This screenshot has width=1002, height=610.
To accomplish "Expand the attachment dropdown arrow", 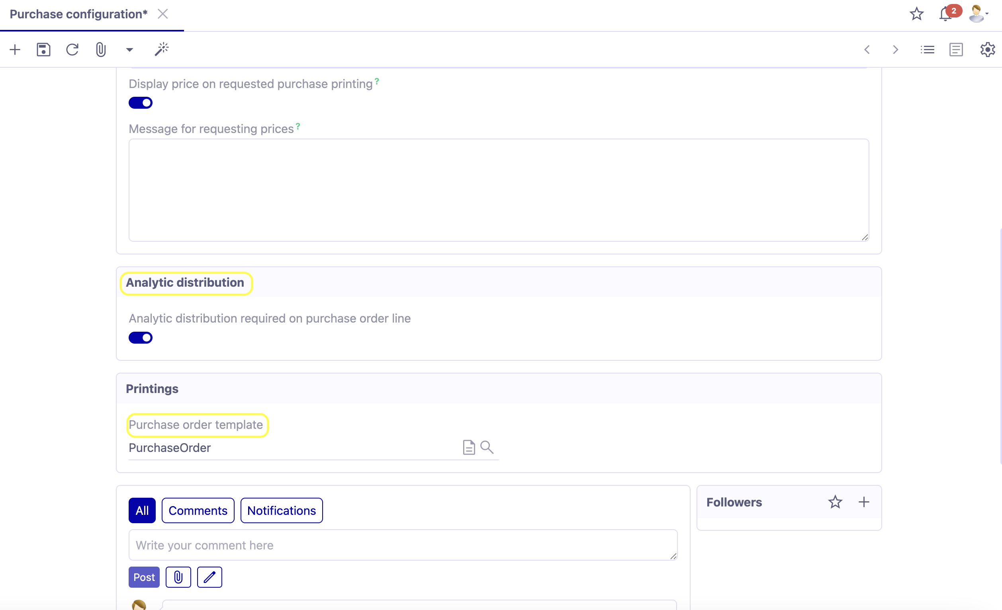I will [129, 49].
